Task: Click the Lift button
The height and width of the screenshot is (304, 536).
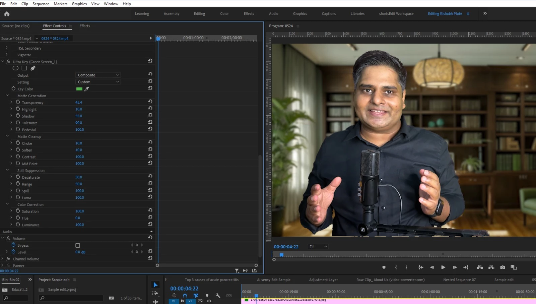Action: point(480,267)
